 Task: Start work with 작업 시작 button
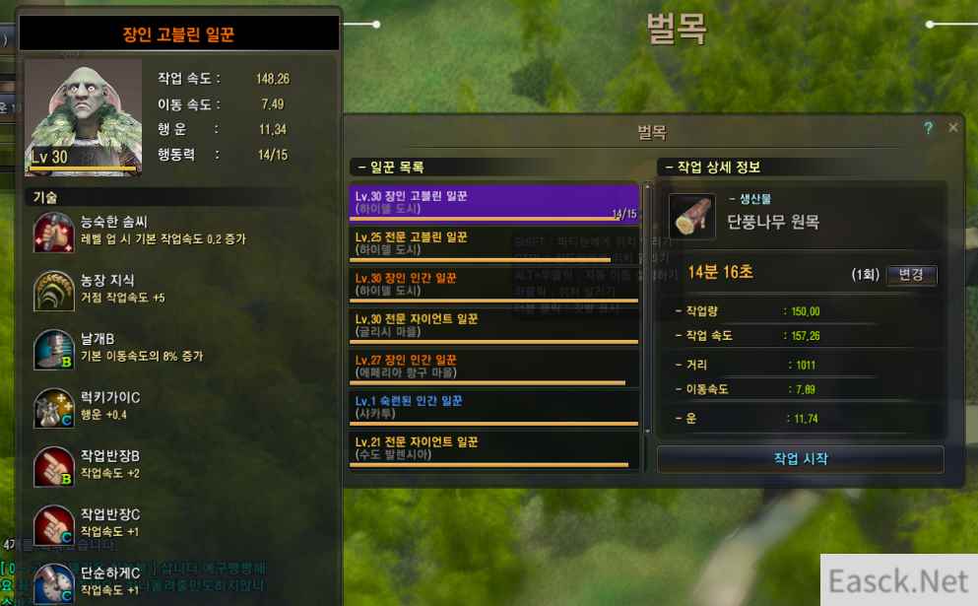click(x=801, y=459)
